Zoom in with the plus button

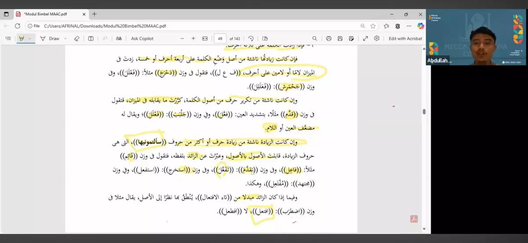coord(193,39)
